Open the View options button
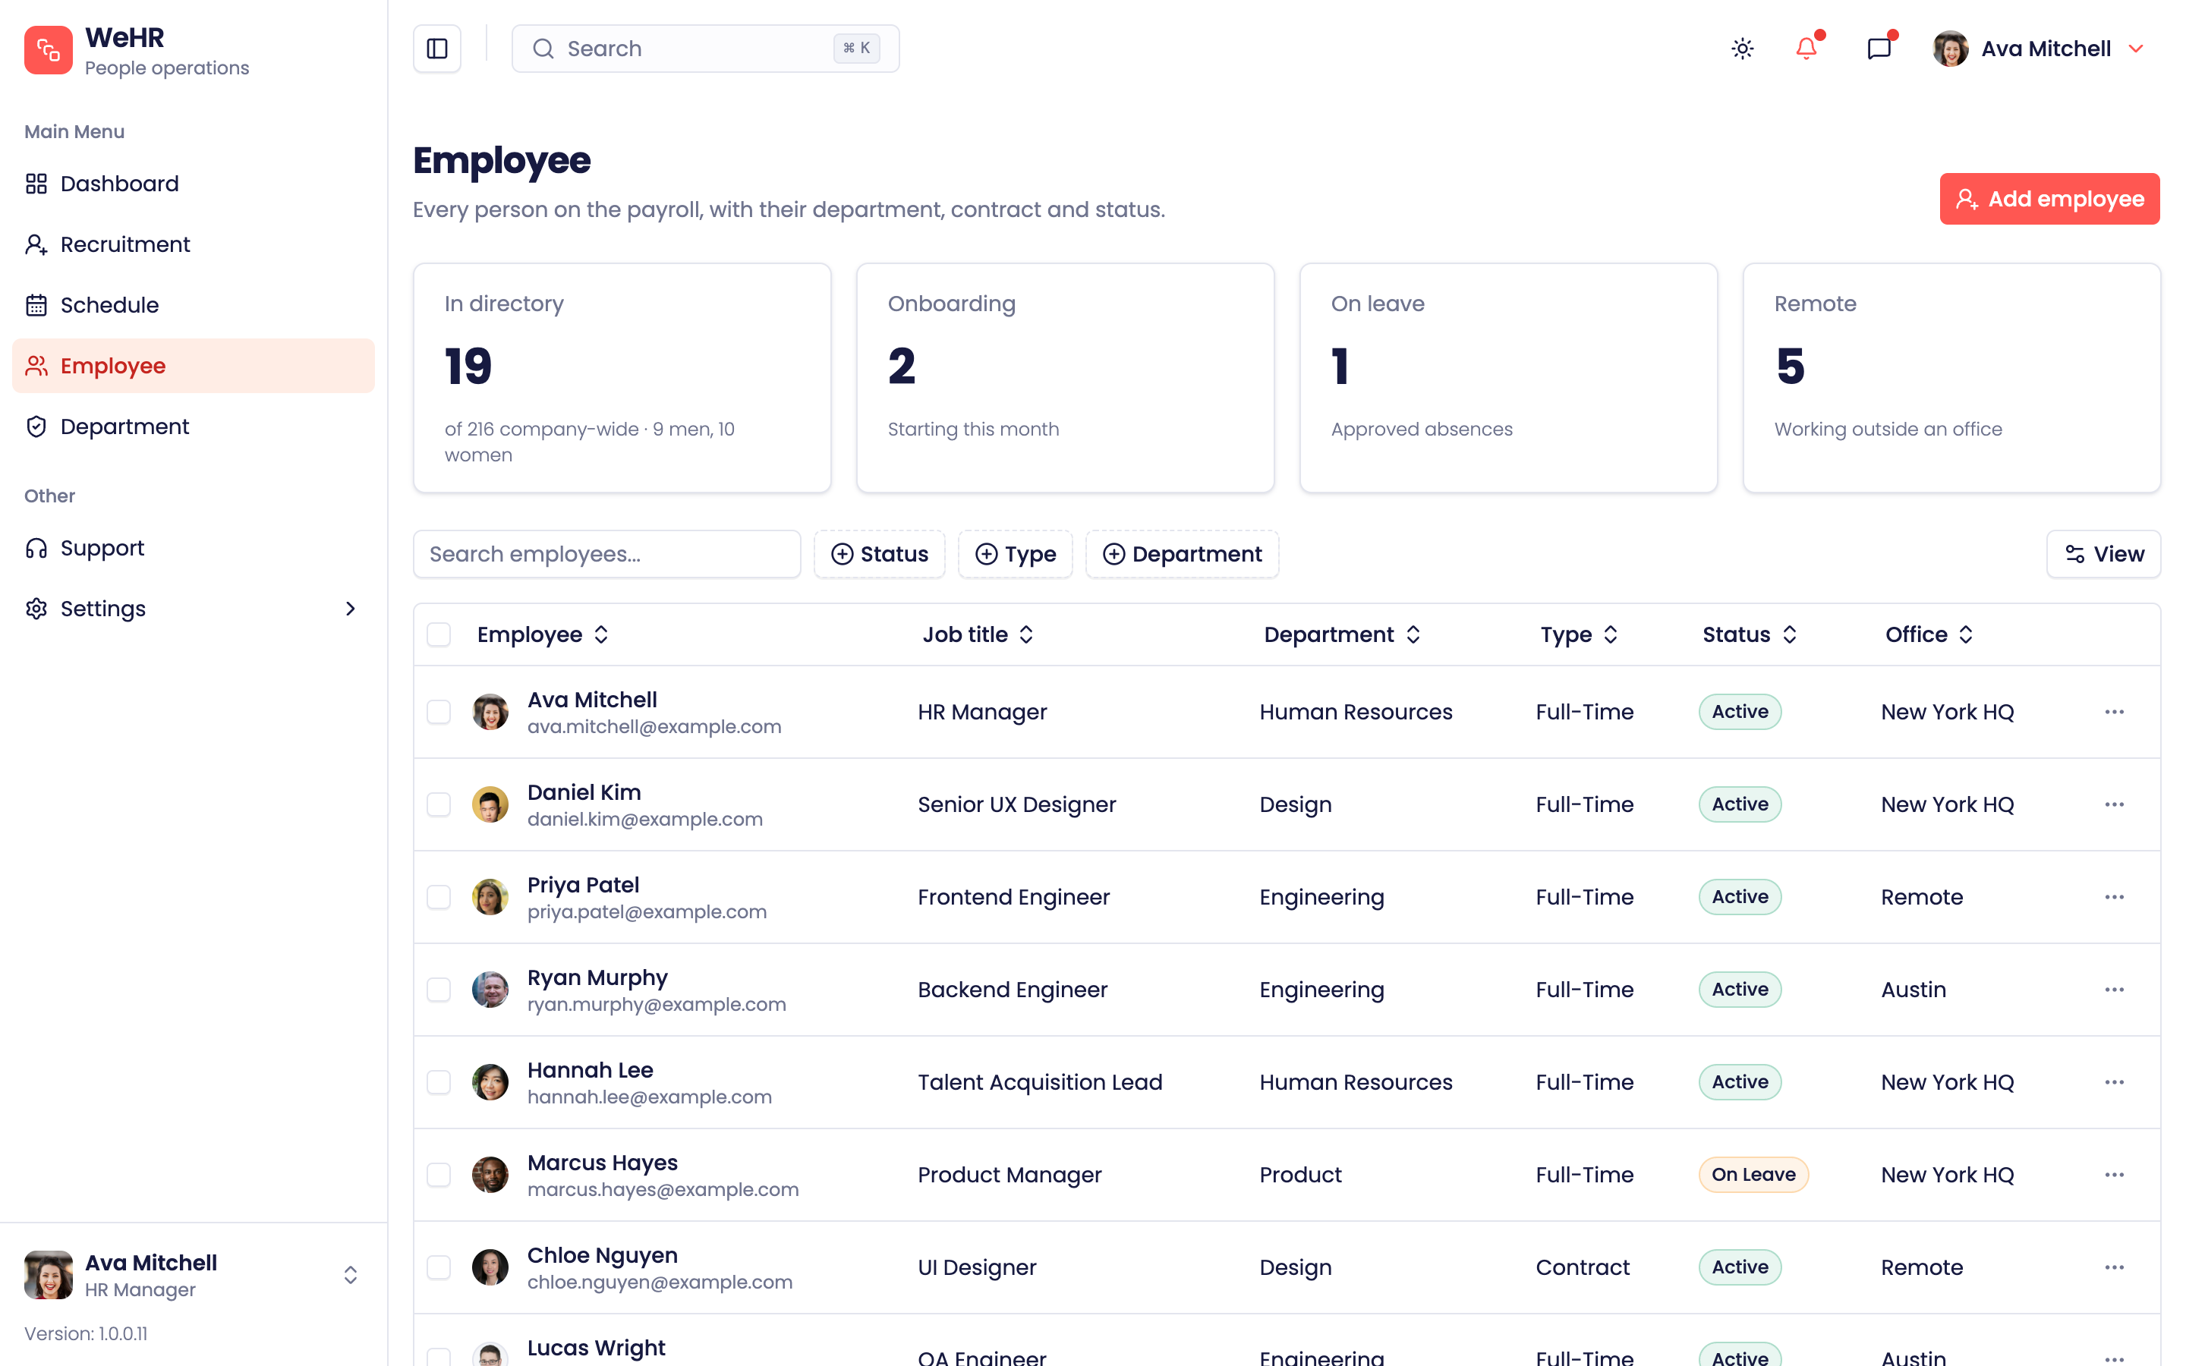This screenshot has height=1366, width=2186. point(2103,554)
